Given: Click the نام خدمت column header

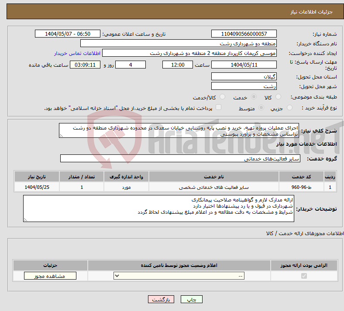Looking at the screenshot, I should [214, 177].
